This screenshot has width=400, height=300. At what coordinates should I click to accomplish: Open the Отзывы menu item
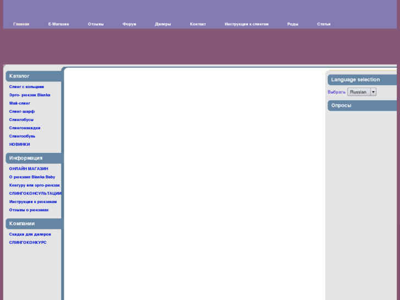point(96,24)
